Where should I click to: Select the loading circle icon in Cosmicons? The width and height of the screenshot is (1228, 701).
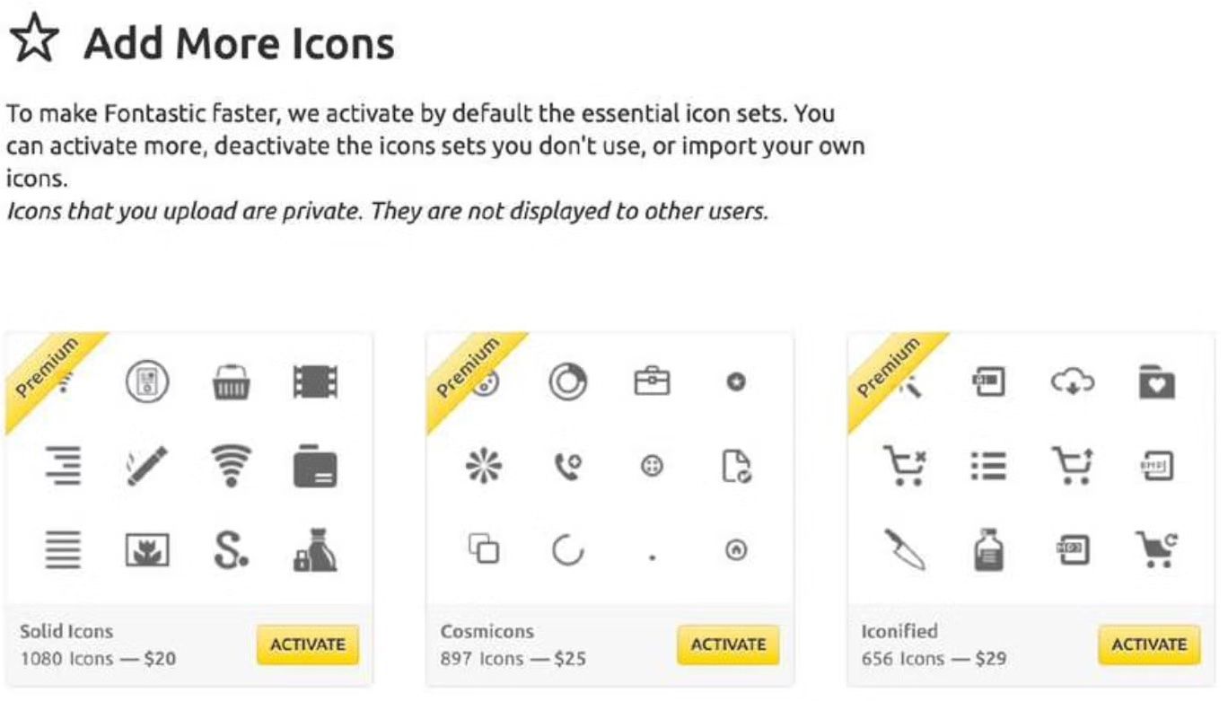[x=567, y=549]
